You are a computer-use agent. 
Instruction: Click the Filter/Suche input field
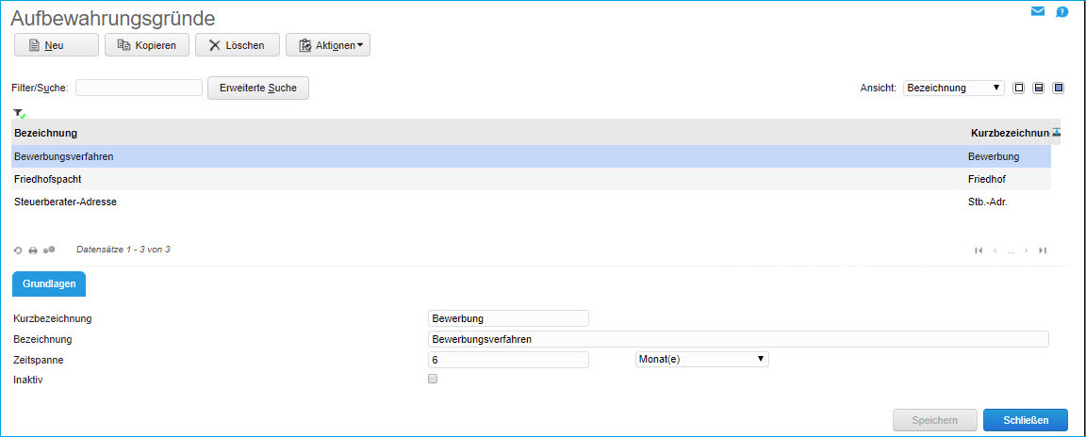139,88
